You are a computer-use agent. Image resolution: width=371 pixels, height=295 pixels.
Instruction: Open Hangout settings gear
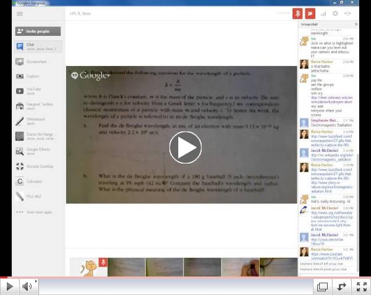pyautogui.click(x=335, y=13)
